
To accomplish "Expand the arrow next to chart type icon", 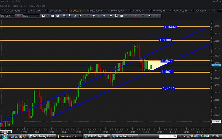I will tap(48, 16).
